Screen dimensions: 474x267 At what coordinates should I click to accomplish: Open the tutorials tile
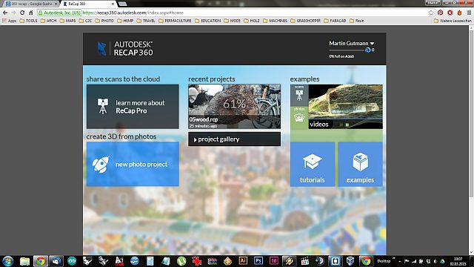[x=313, y=165]
